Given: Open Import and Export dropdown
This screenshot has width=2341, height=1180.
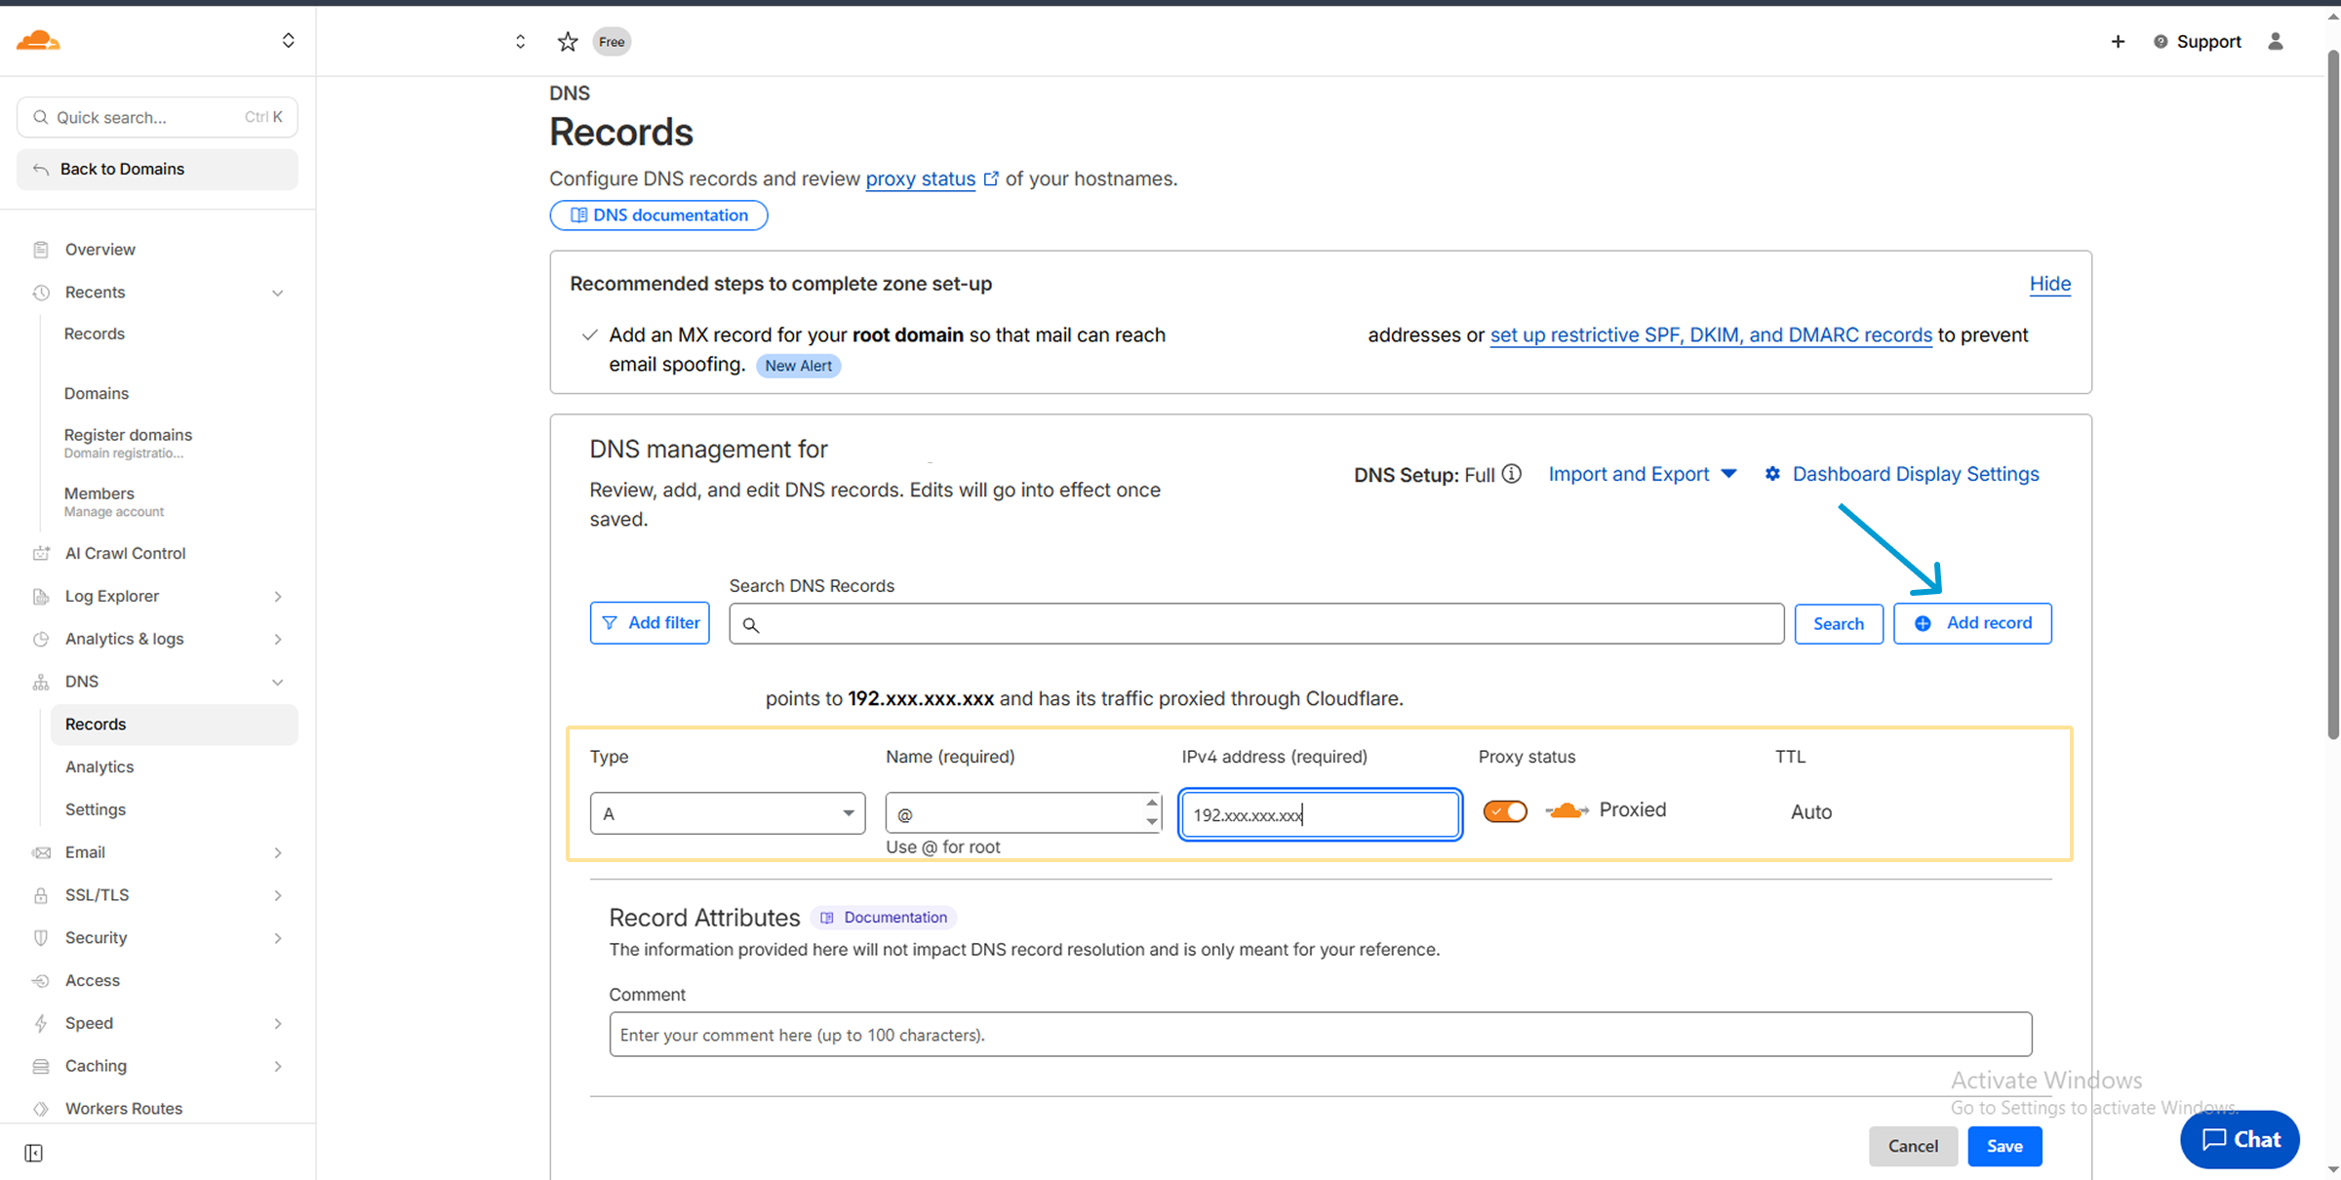Looking at the screenshot, I should click(1642, 474).
